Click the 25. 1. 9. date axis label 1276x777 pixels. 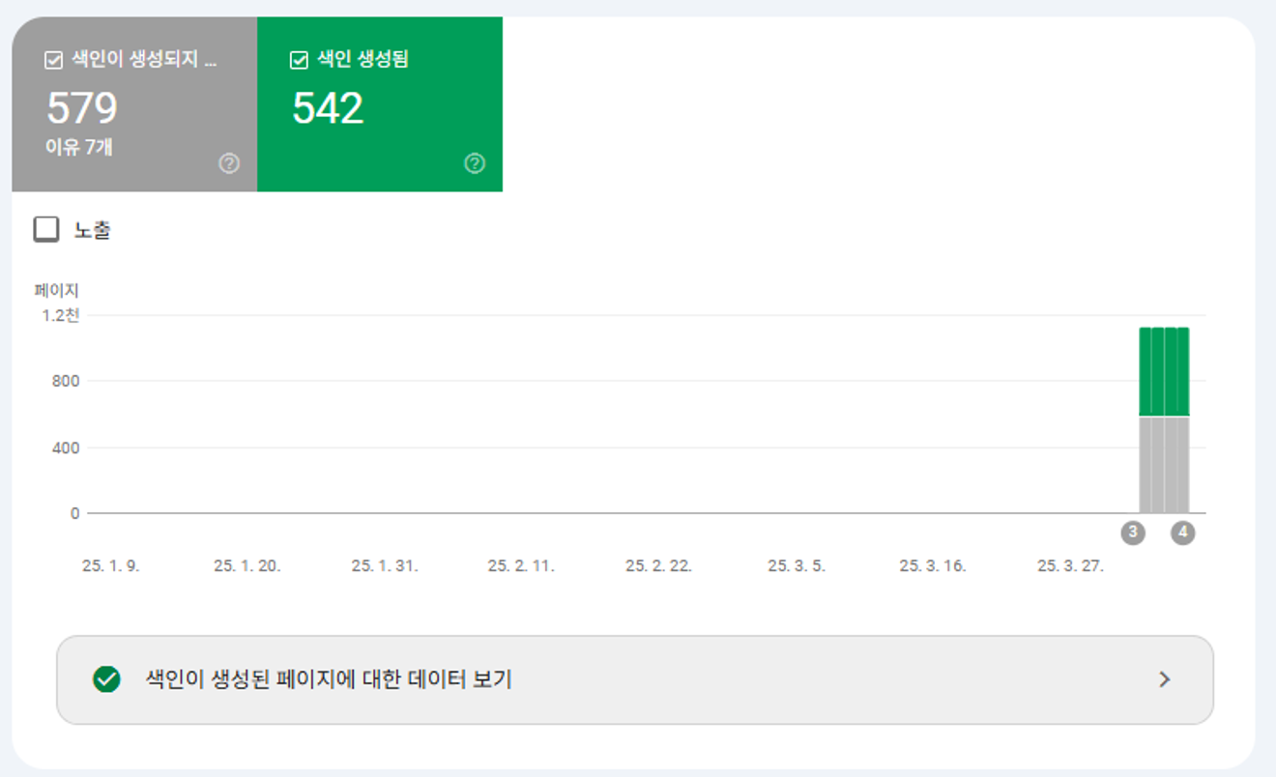click(x=111, y=566)
